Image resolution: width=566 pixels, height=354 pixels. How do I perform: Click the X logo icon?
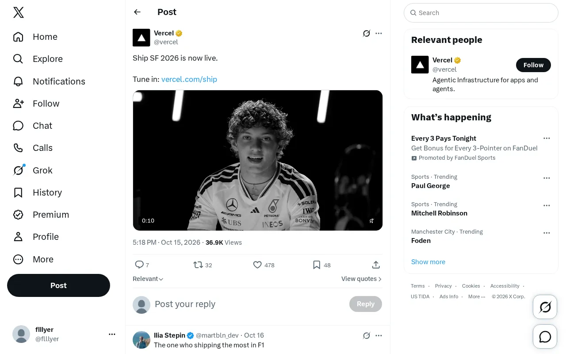19,12
